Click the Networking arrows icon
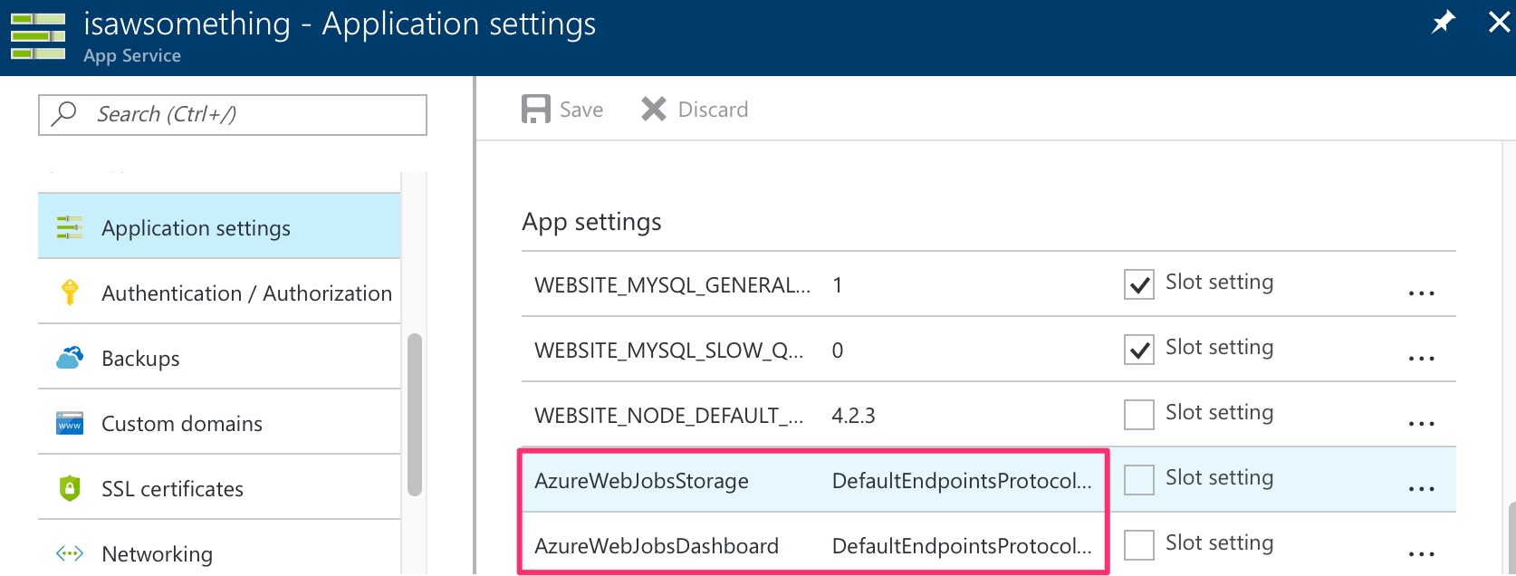Screen dimensions: 1516x576 [x=70, y=553]
